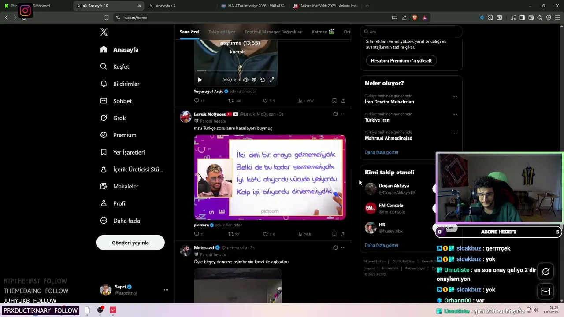Select the Sana özel tab
This screenshot has width=564, height=317.
189,32
